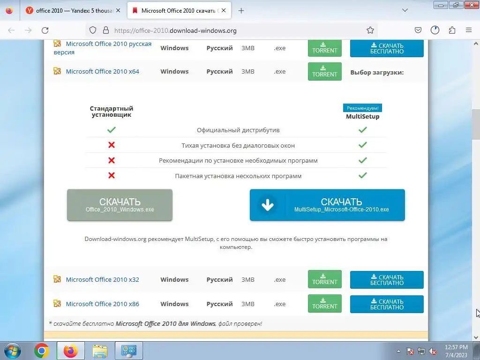Bookmark this page with the star
The height and width of the screenshot is (360, 480).
coord(370,30)
